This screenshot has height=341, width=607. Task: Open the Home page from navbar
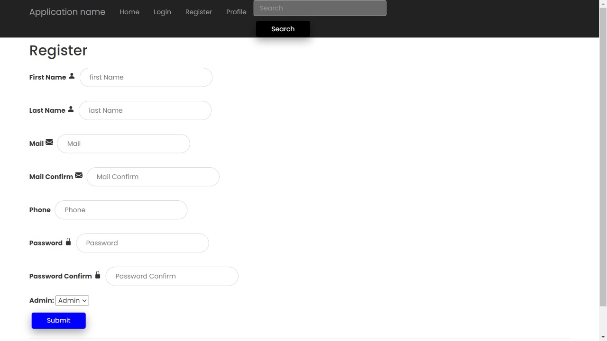(129, 12)
